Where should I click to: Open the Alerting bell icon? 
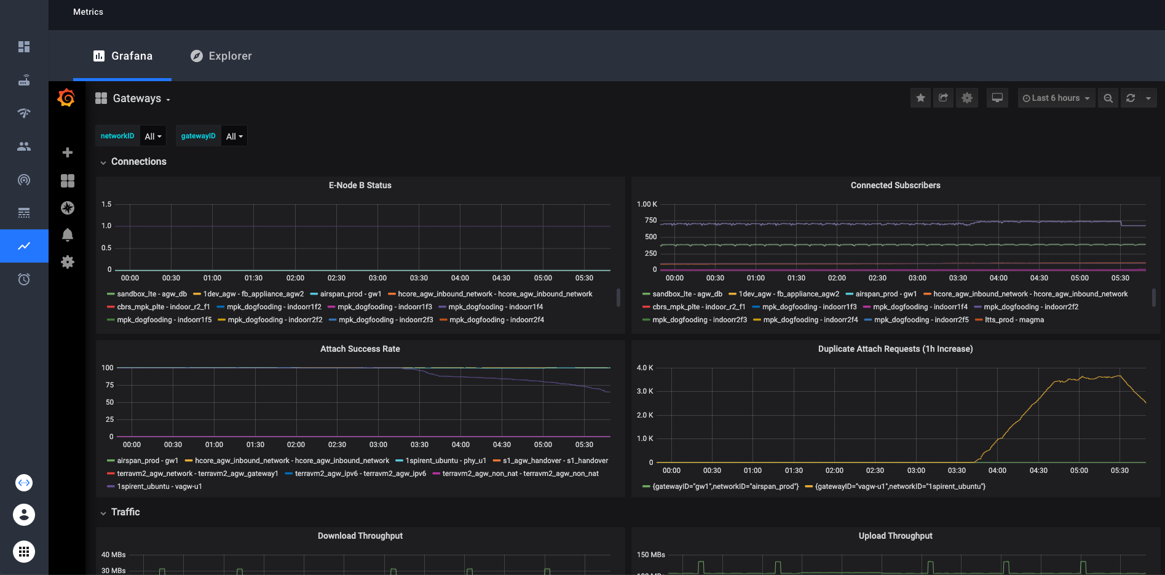coord(67,234)
